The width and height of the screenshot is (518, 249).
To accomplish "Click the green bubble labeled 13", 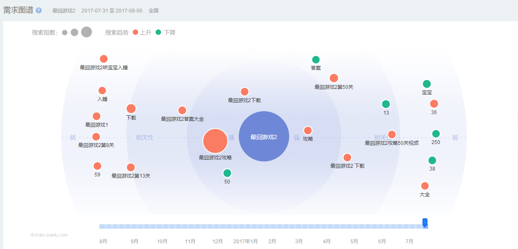I will [x=386, y=104].
